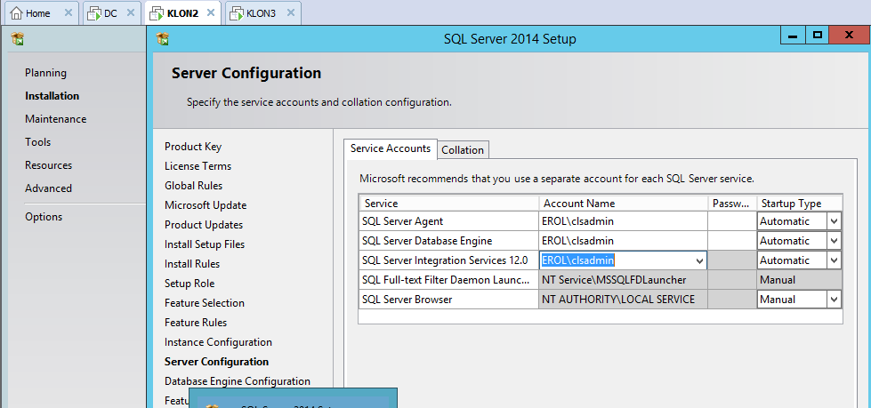Switch to the Collation tab

point(463,150)
